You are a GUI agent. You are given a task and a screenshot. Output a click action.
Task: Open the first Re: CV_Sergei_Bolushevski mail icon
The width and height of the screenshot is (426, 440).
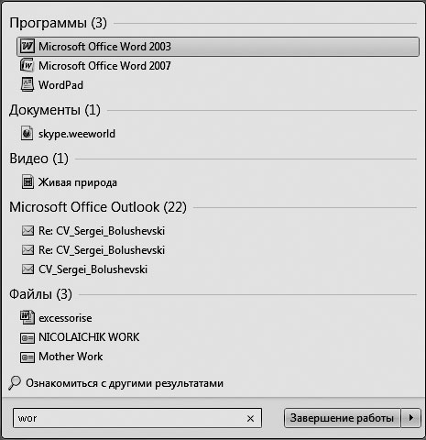pyautogui.click(x=27, y=231)
